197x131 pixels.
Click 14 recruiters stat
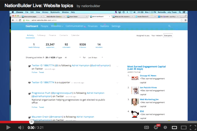[99, 46]
